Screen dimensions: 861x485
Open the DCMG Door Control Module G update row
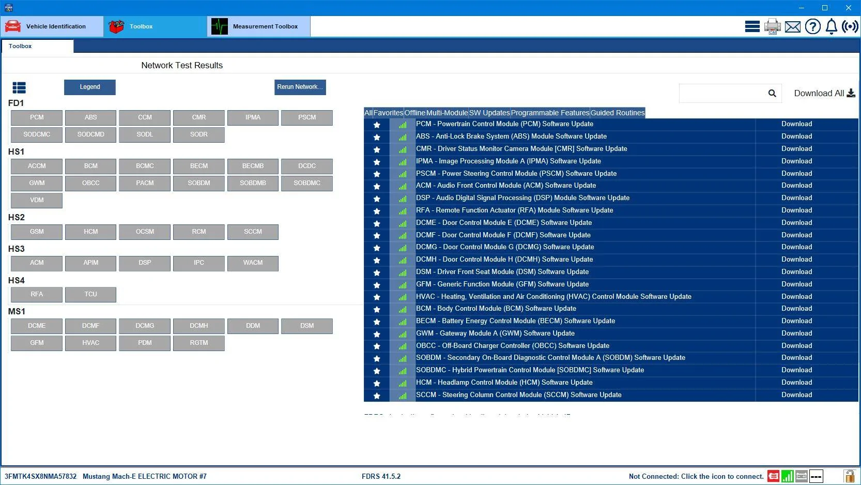[611, 247]
